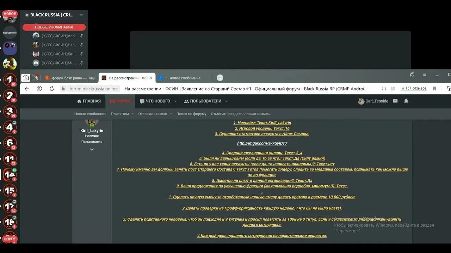Expand BLACK RUSSIA server dropdown in Discord

click(81, 15)
